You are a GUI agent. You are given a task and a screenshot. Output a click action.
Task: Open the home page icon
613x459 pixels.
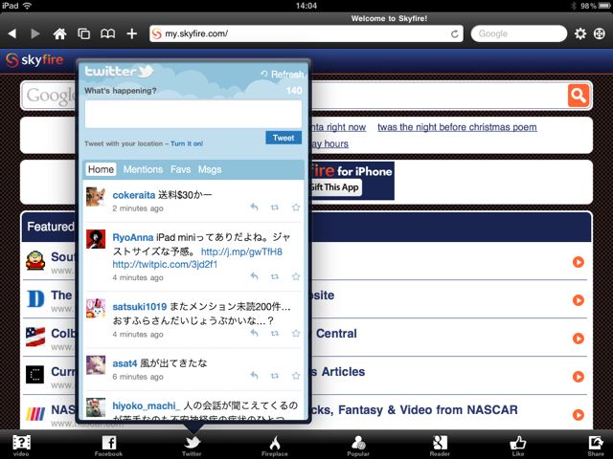pos(59,34)
